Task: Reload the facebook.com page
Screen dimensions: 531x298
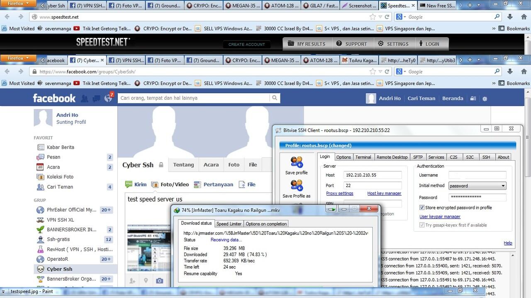Action: tap(387, 72)
